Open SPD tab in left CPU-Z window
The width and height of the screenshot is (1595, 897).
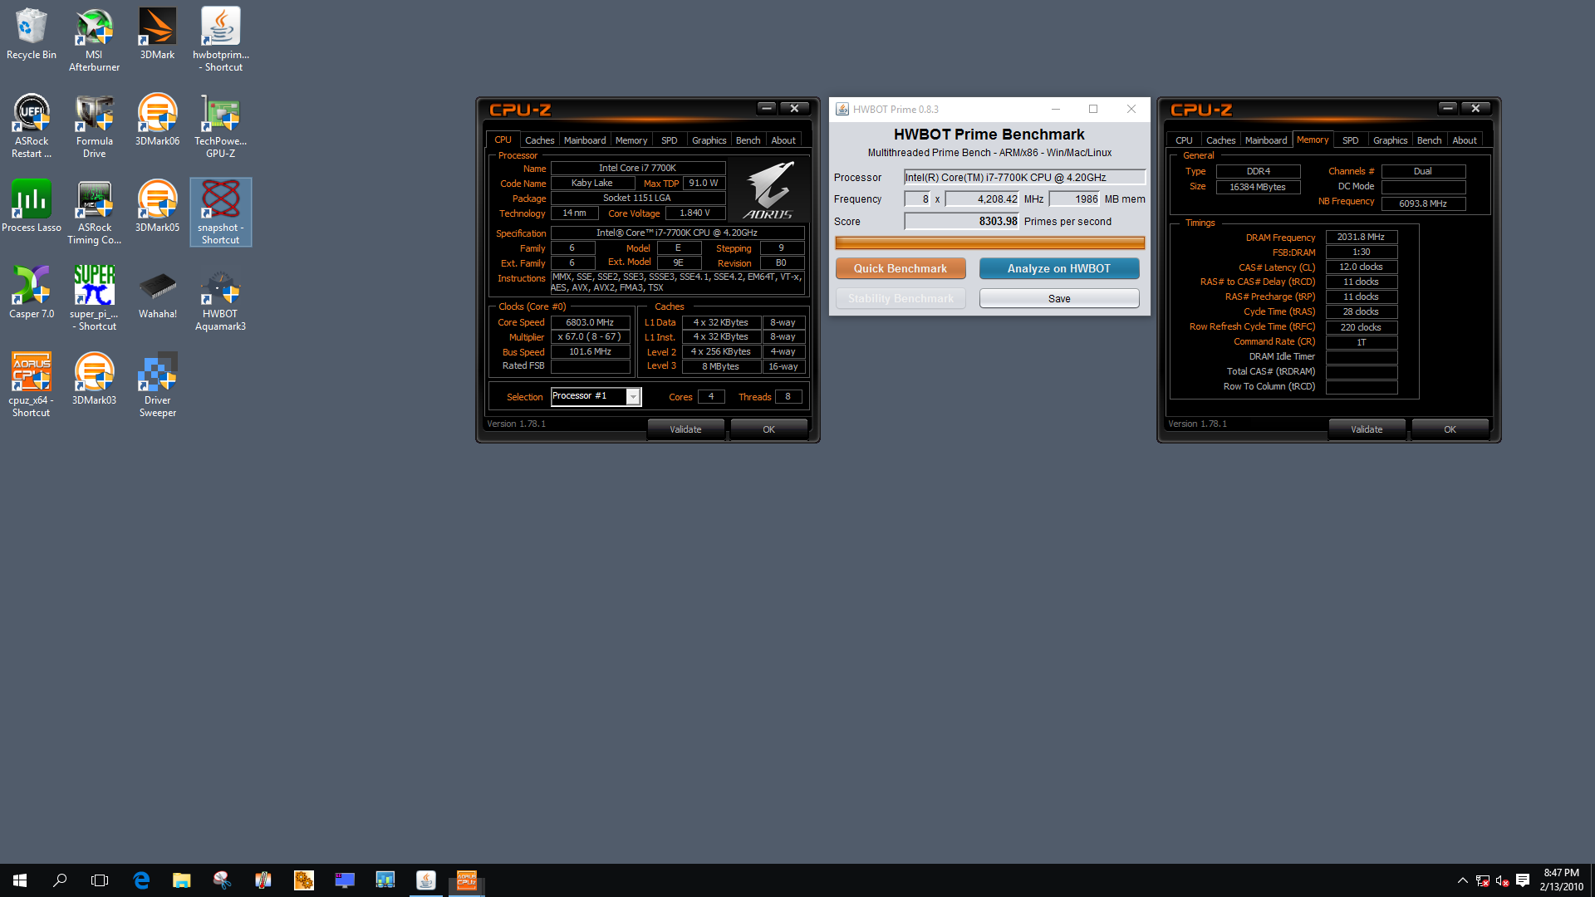point(670,140)
